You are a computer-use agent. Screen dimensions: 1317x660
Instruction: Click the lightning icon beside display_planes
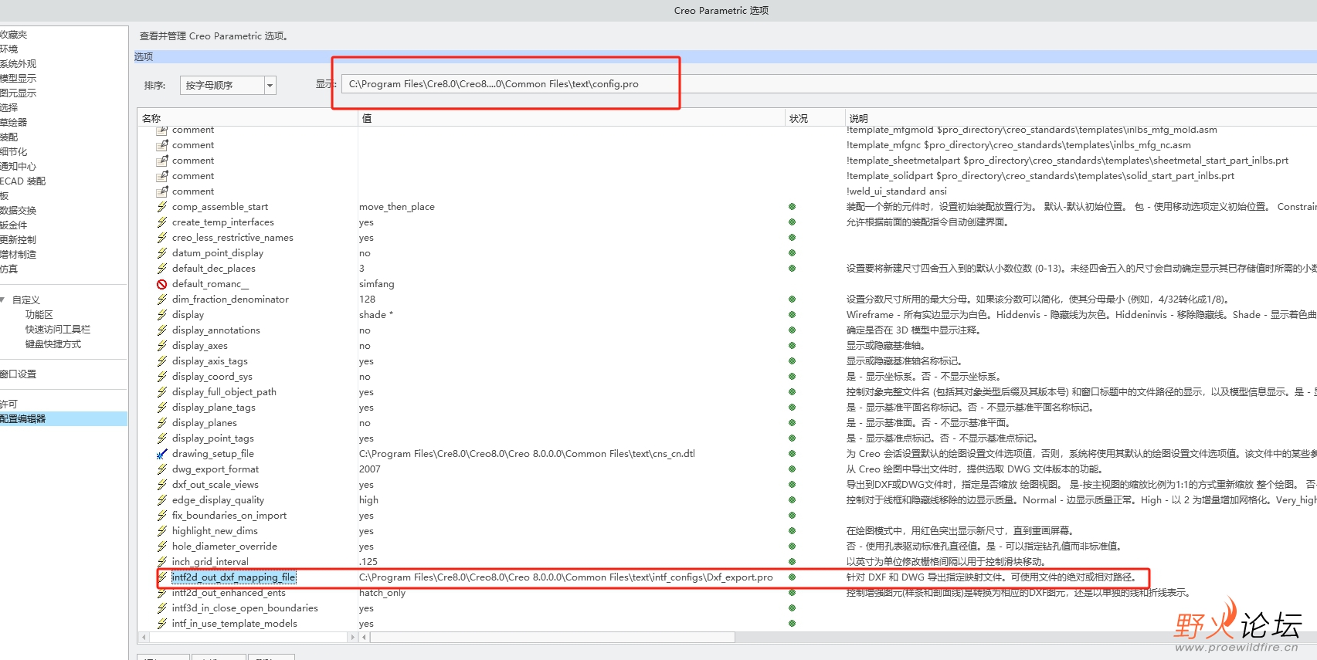pyautogui.click(x=162, y=423)
